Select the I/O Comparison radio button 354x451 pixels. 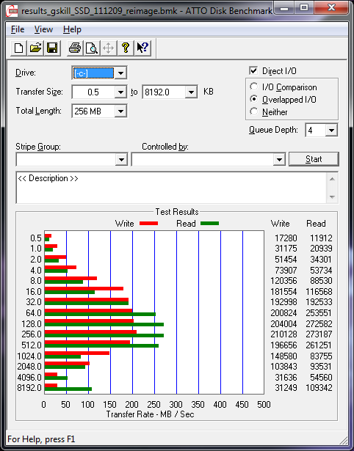(254, 87)
